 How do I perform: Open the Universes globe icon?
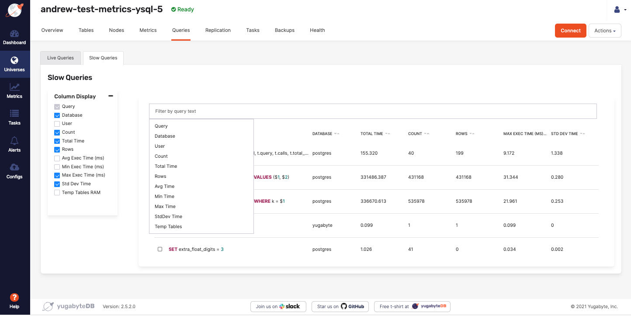click(x=14, y=61)
